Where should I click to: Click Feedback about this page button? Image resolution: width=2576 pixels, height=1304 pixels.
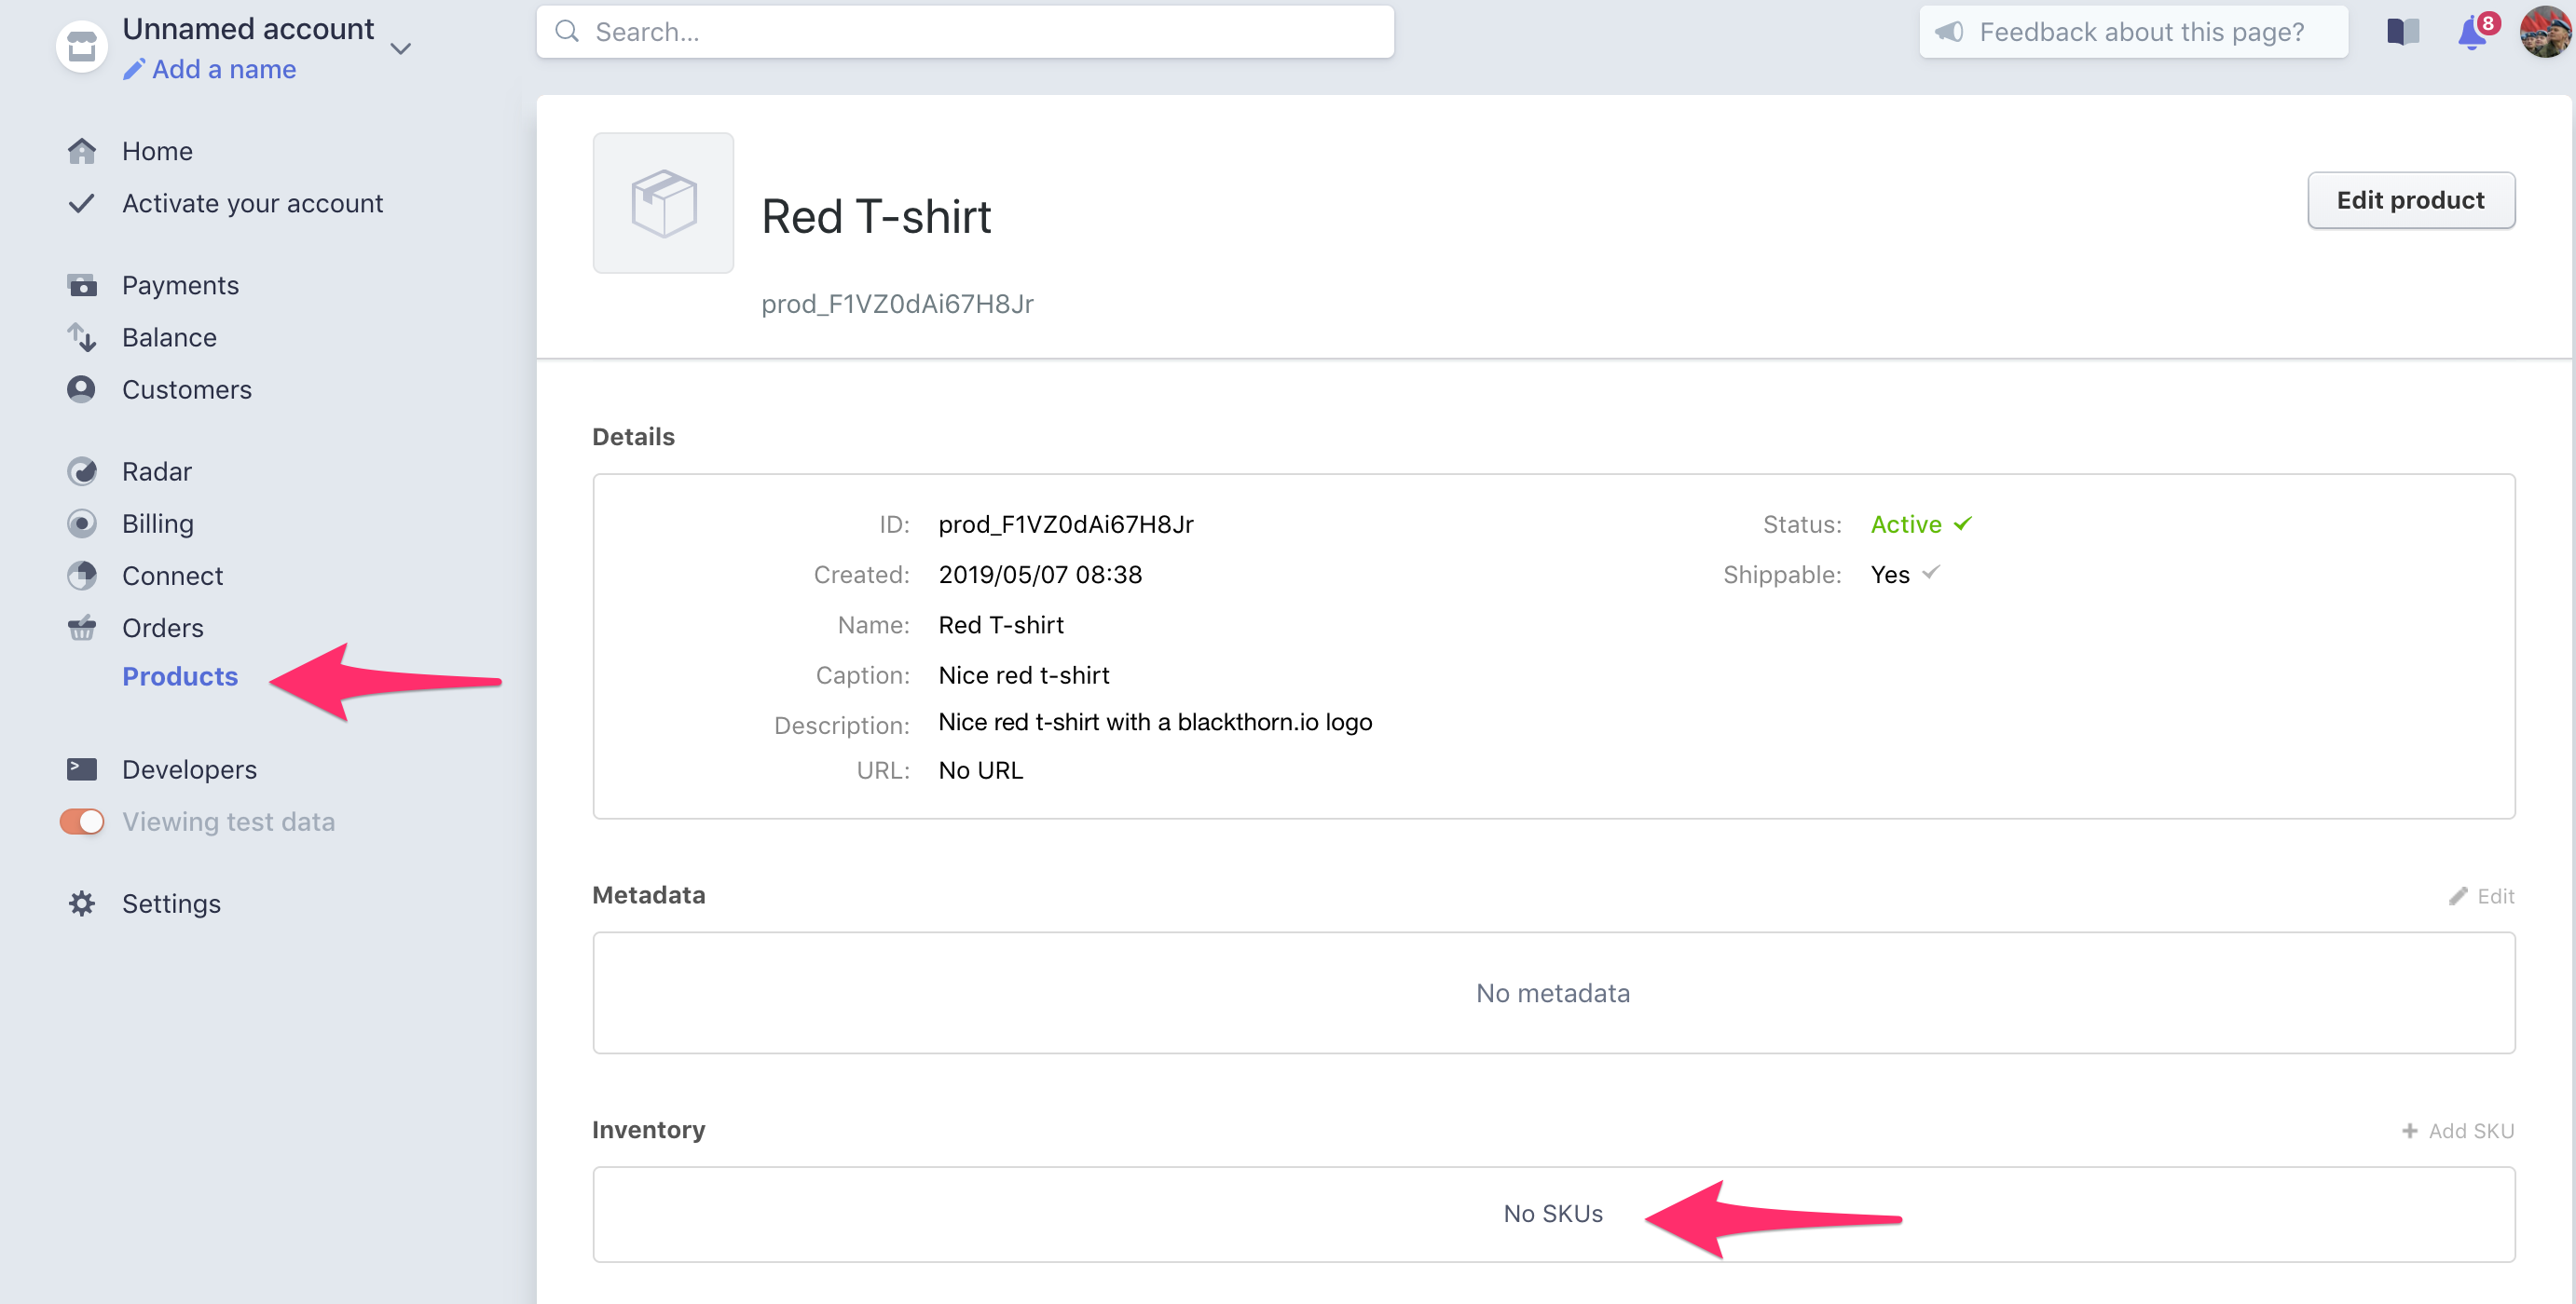pyautogui.click(x=2133, y=32)
